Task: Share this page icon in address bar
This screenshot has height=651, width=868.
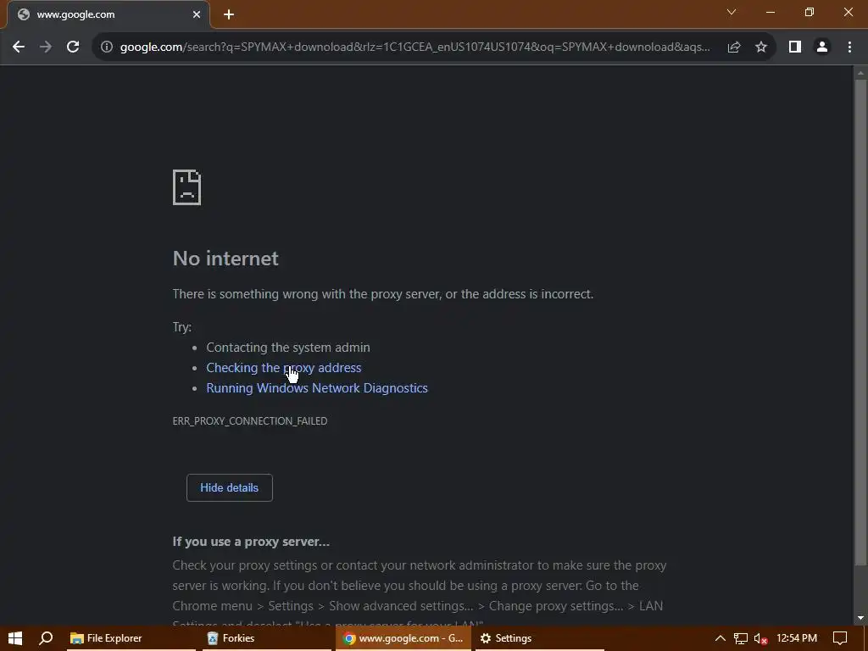Action: [x=734, y=47]
